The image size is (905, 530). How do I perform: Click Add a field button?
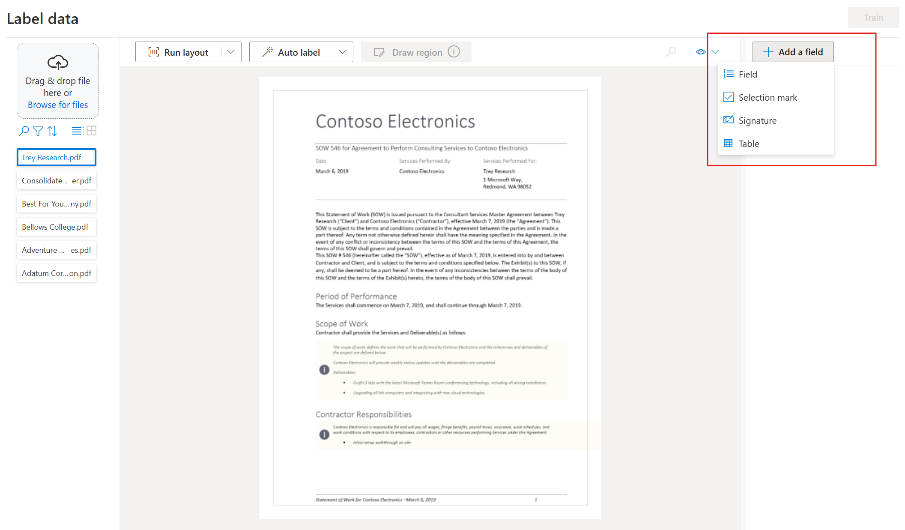point(793,52)
